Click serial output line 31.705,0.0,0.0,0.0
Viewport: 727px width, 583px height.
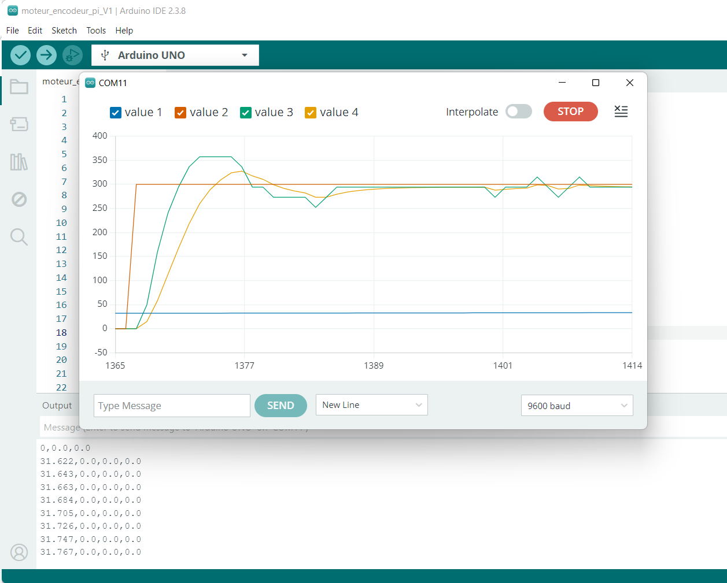click(x=91, y=513)
